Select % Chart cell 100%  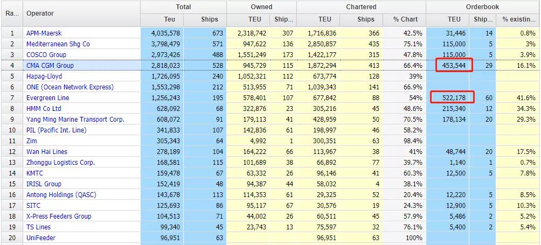click(404, 238)
